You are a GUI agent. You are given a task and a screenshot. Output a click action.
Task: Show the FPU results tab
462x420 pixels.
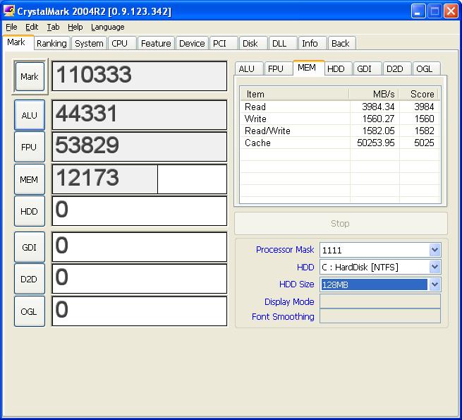pyautogui.click(x=278, y=68)
